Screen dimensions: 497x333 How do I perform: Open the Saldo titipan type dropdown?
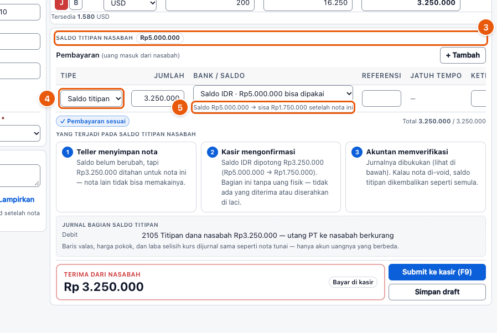click(x=91, y=98)
